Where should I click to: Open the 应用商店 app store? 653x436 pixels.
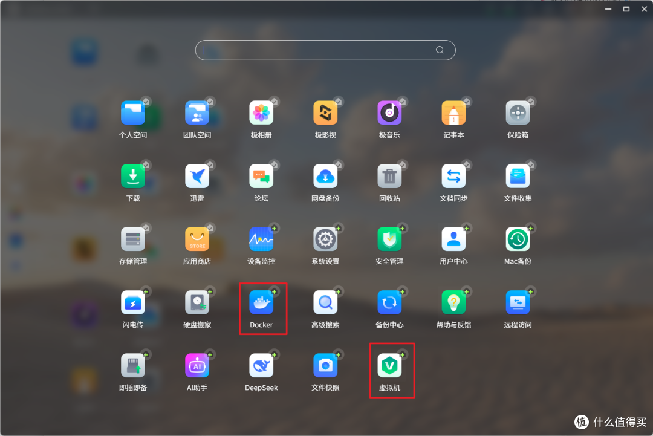[x=197, y=239]
